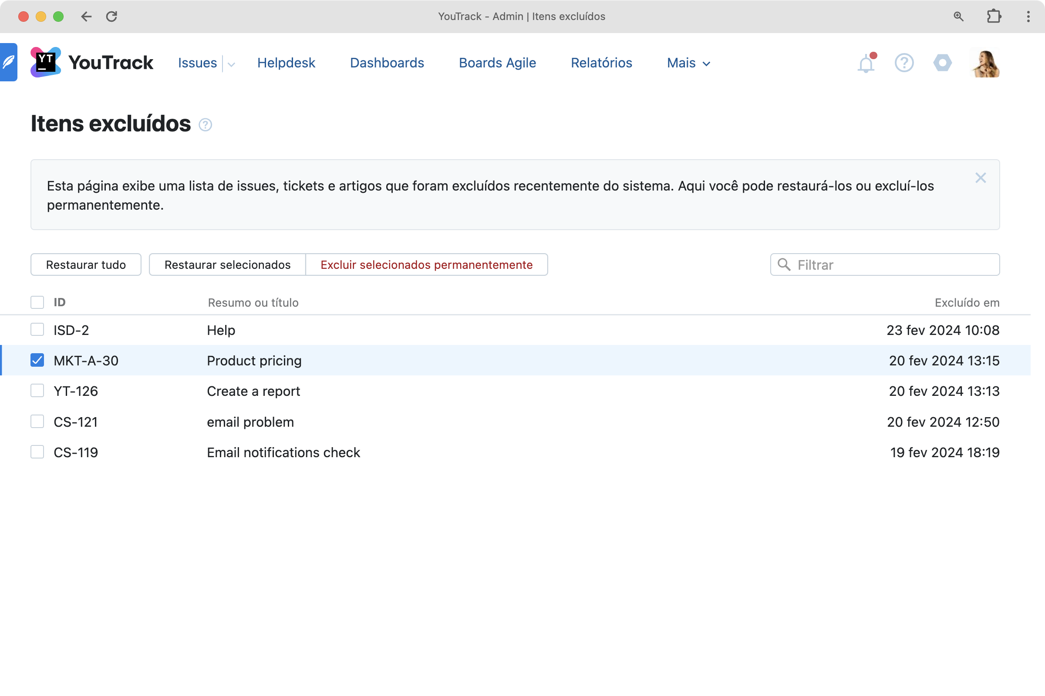Reload the page with the refresh icon
The width and height of the screenshot is (1045, 696).
coord(111,17)
